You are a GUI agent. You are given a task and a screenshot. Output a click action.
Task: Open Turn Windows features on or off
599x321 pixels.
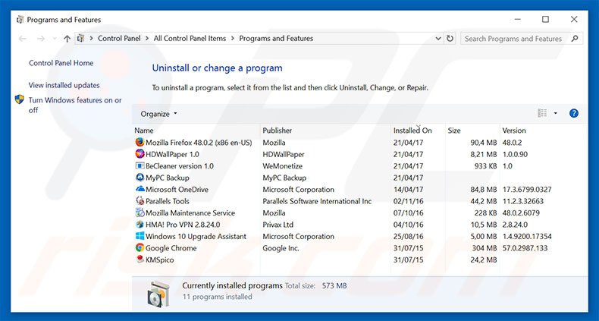click(75, 105)
